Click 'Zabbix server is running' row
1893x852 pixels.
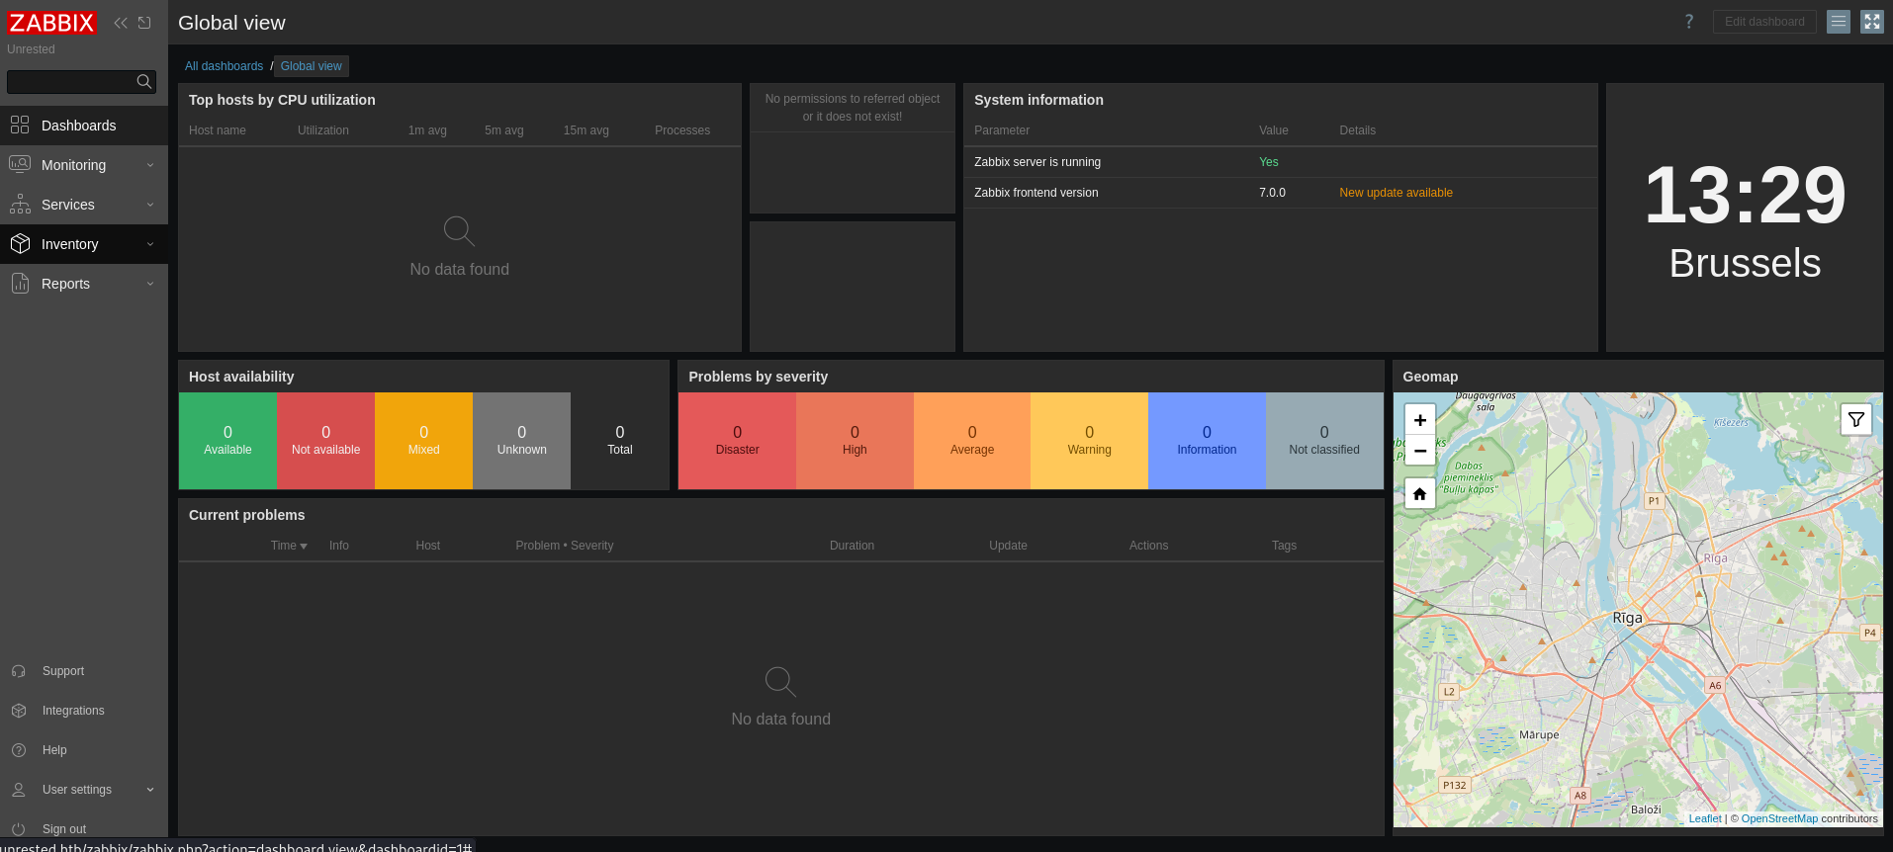click(x=1280, y=162)
